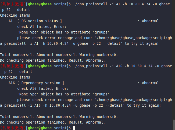Click the 'check A16 failed, Error:' line
The height and width of the screenshot is (130, 175).
pos(43,89)
